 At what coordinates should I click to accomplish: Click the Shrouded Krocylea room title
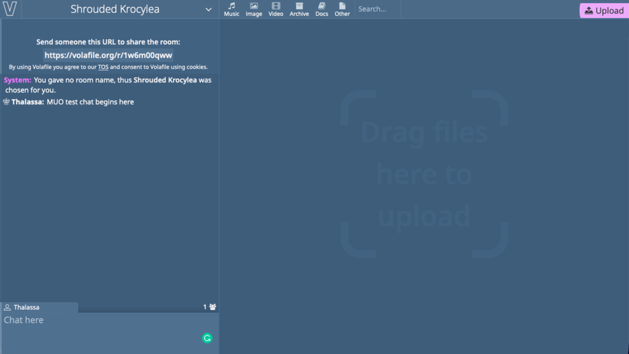[115, 9]
